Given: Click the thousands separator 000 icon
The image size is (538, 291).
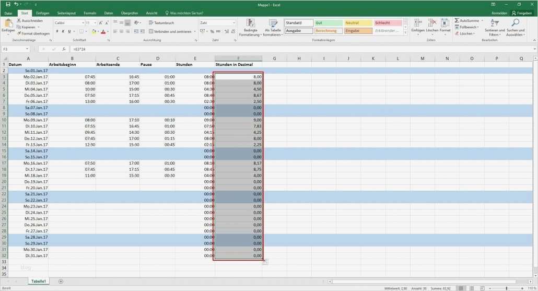Looking at the screenshot, I should (218, 31).
